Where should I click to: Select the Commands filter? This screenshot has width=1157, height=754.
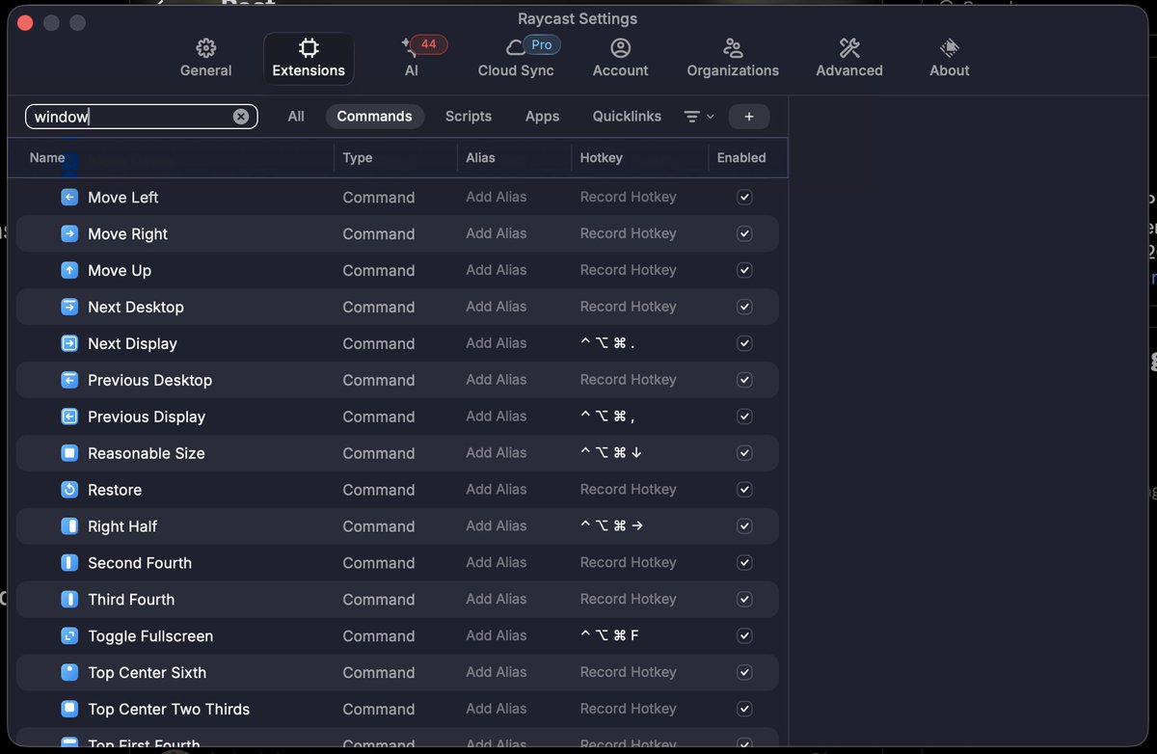point(375,117)
